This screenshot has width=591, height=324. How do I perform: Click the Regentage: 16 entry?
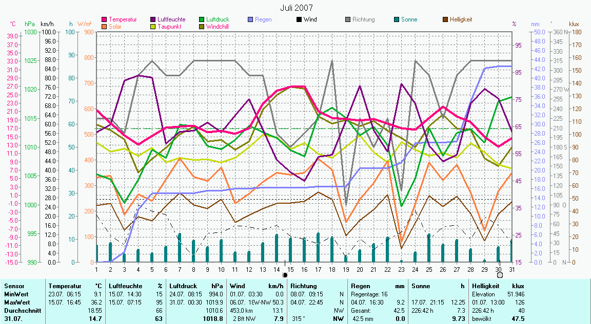(369, 294)
